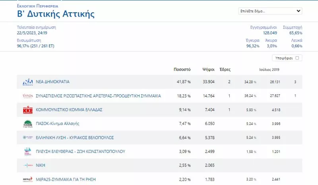Click the 2019 value 34,28 %
The width and height of the screenshot is (318, 185).
250,82
